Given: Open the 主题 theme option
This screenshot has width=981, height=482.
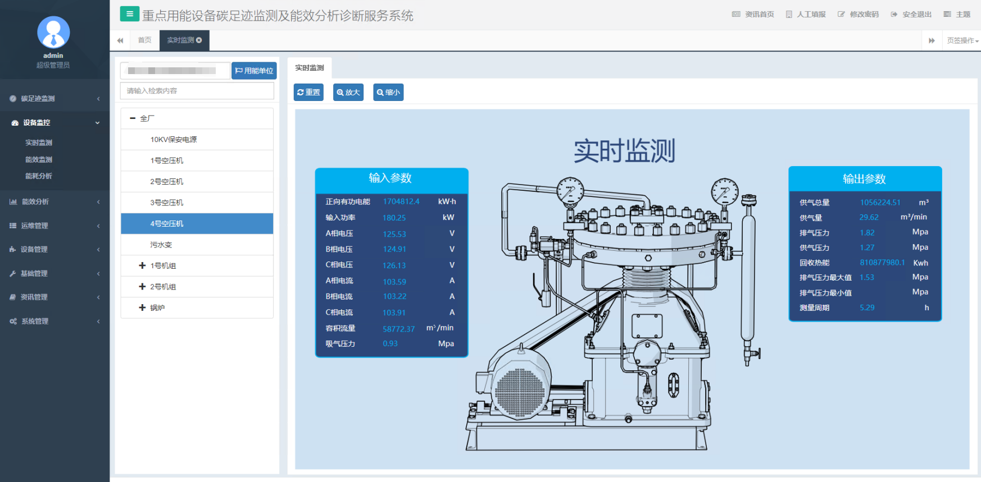Looking at the screenshot, I should point(957,15).
